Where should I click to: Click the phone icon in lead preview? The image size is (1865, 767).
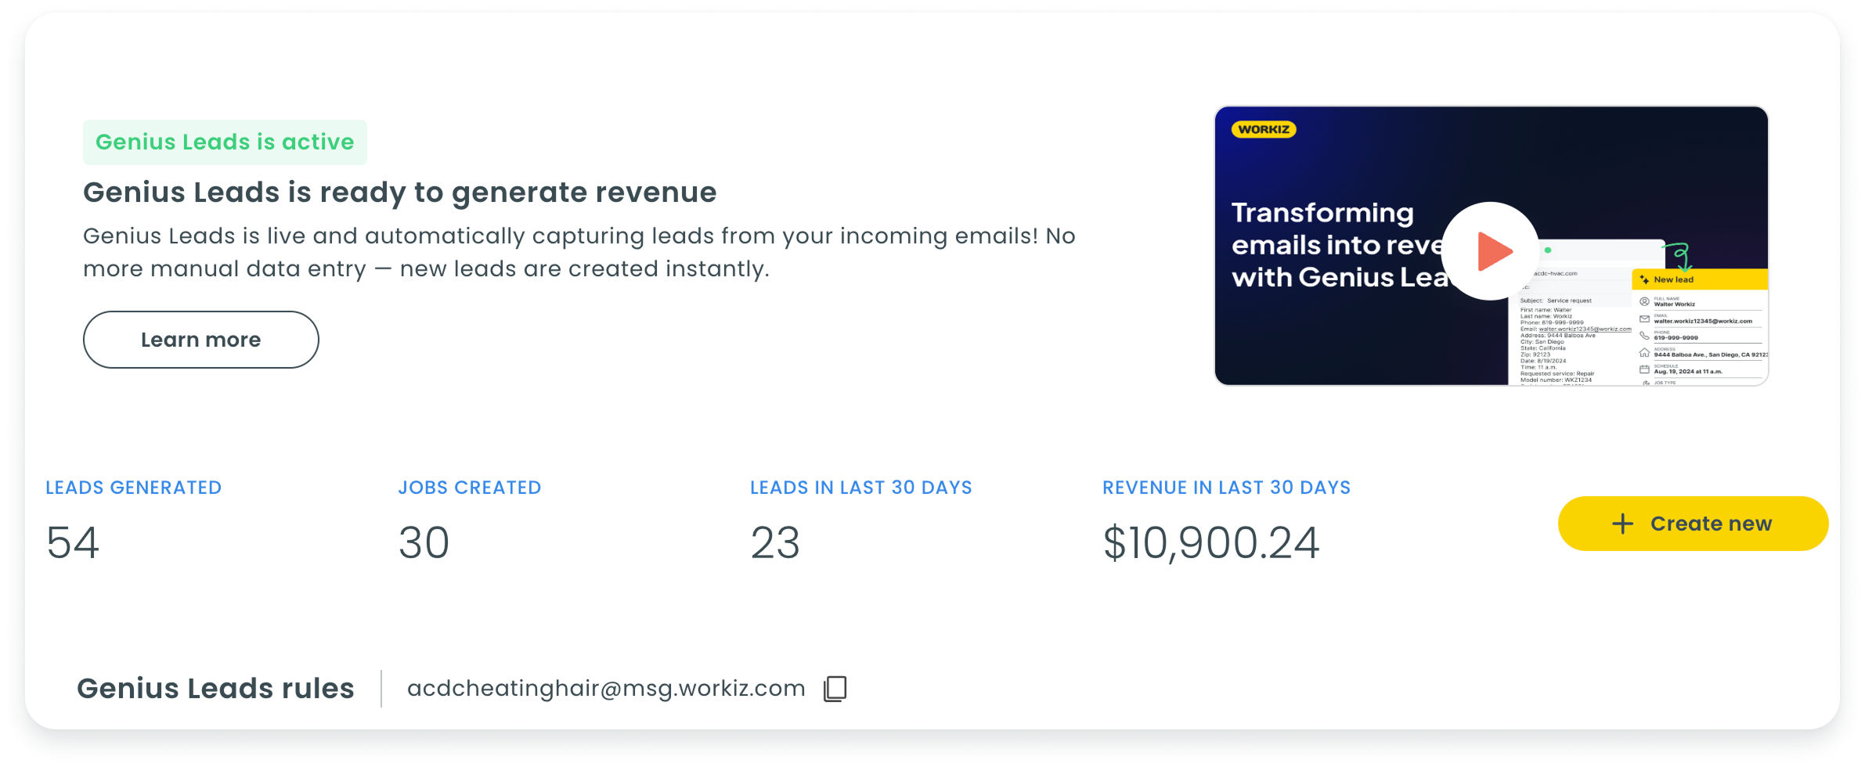coord(1644,336)
